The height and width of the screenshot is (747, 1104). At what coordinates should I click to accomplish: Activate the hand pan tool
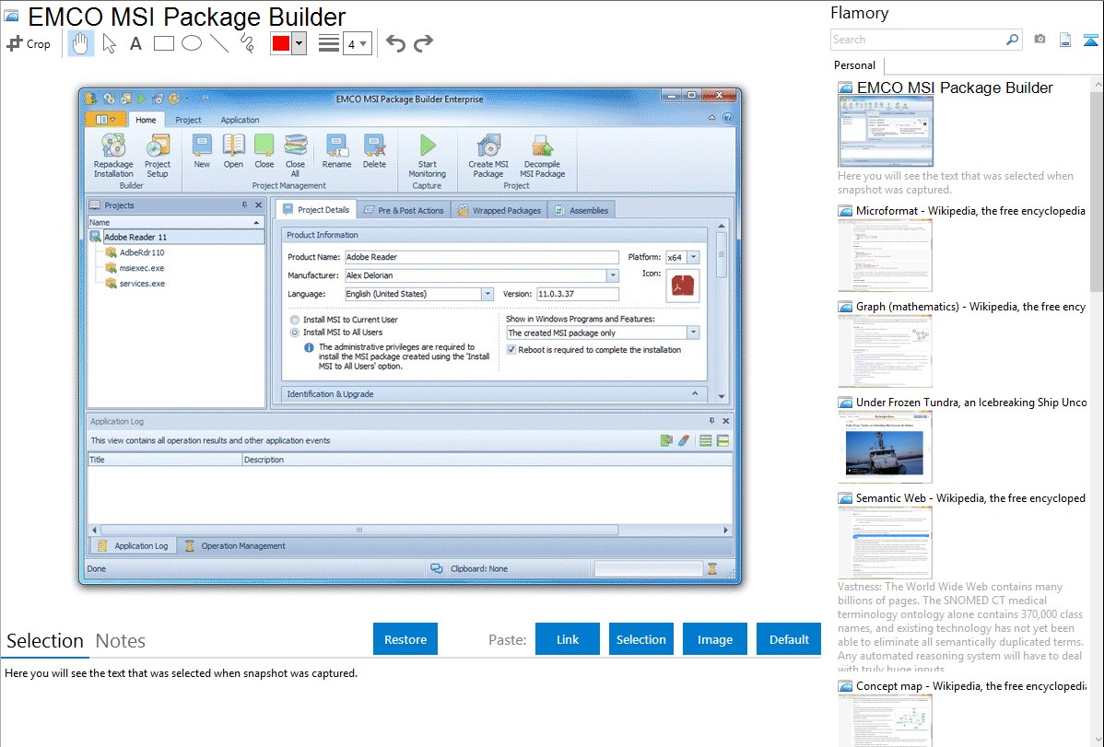click(x=80, y=43)
